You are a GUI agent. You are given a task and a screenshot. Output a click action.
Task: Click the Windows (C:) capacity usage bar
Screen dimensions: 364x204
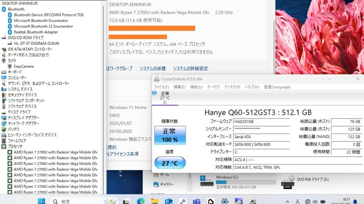click(x=246, y=182)
